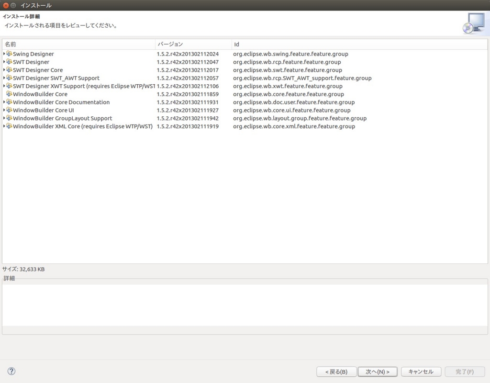Select WindowBuilder Core Documentation row name
Image resolution: width=490 pixels, height=383 pixels.
tap(61, 102)
